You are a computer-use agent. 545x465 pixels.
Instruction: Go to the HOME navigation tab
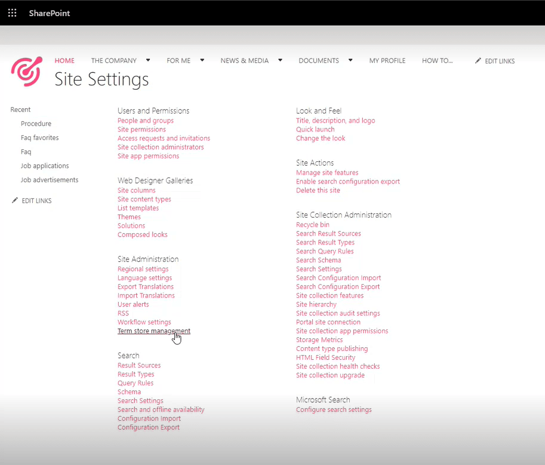pyautogui.click(x=64, y=60)
